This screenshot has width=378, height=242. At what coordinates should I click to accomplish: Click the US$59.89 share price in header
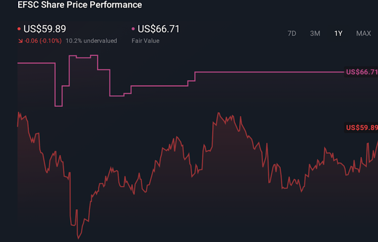tap(45, 29)
